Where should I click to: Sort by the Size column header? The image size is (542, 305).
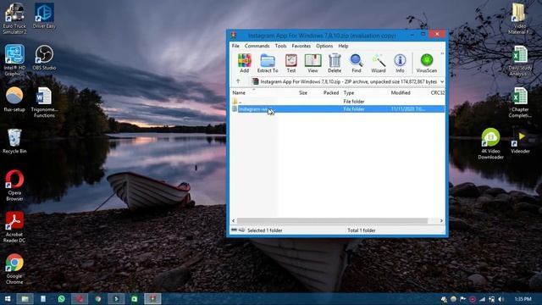(x=303, y=93)
